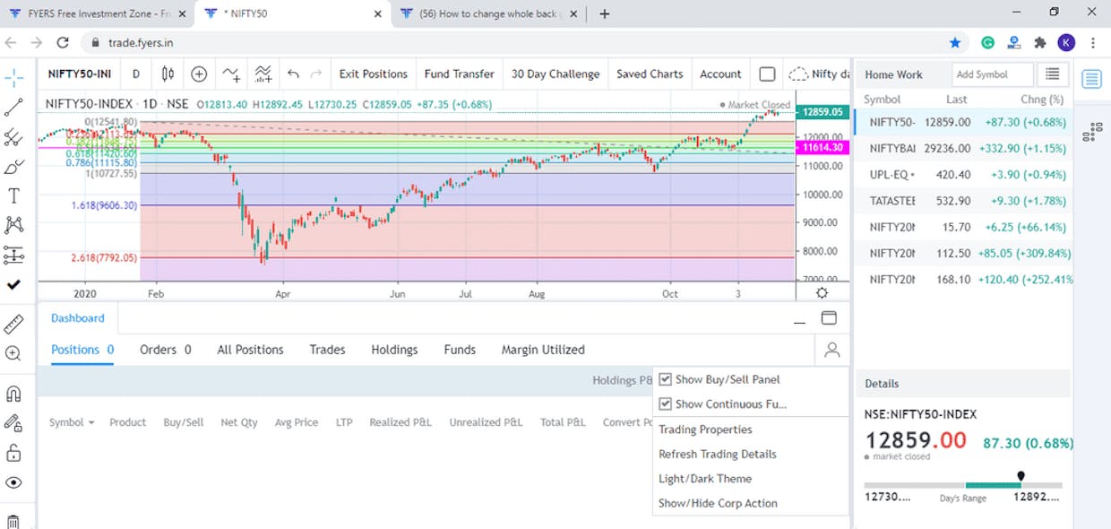The height and width of the screenshot is (529, 1111).
Task: Open the Home Work watchlist selector
Action: (893, 74)
